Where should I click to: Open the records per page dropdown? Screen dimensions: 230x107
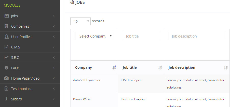pos(80,21)
